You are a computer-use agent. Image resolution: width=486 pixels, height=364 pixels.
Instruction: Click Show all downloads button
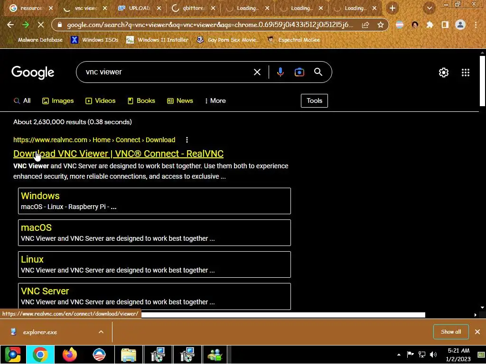451,332
